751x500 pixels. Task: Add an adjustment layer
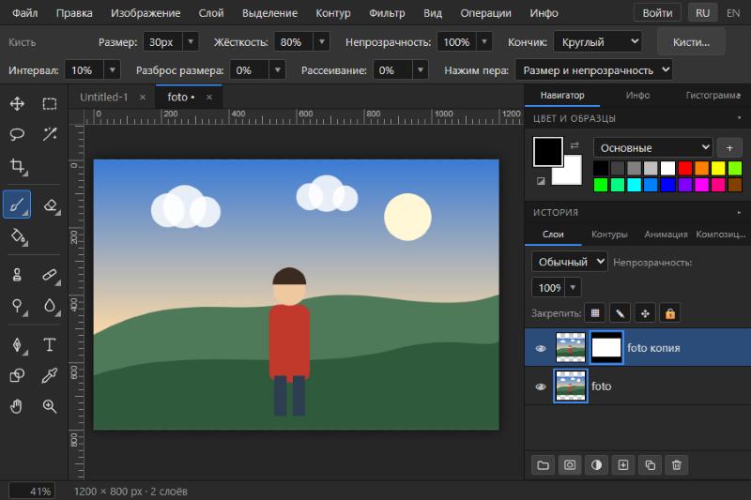click(x=596, y=465)
